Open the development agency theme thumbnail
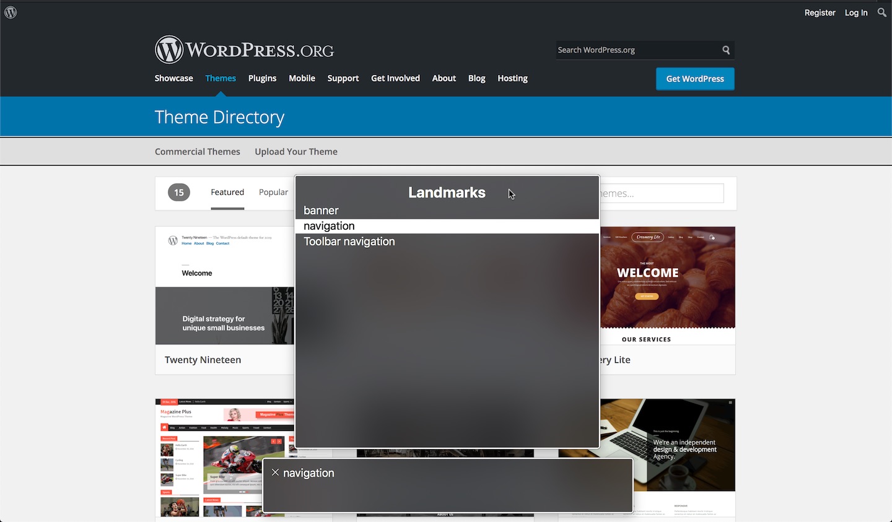 668,458
